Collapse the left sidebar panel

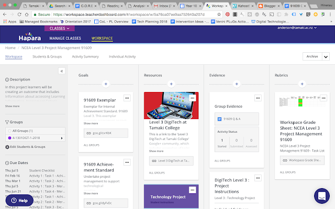pyautogui.click(x=62, y=71)
